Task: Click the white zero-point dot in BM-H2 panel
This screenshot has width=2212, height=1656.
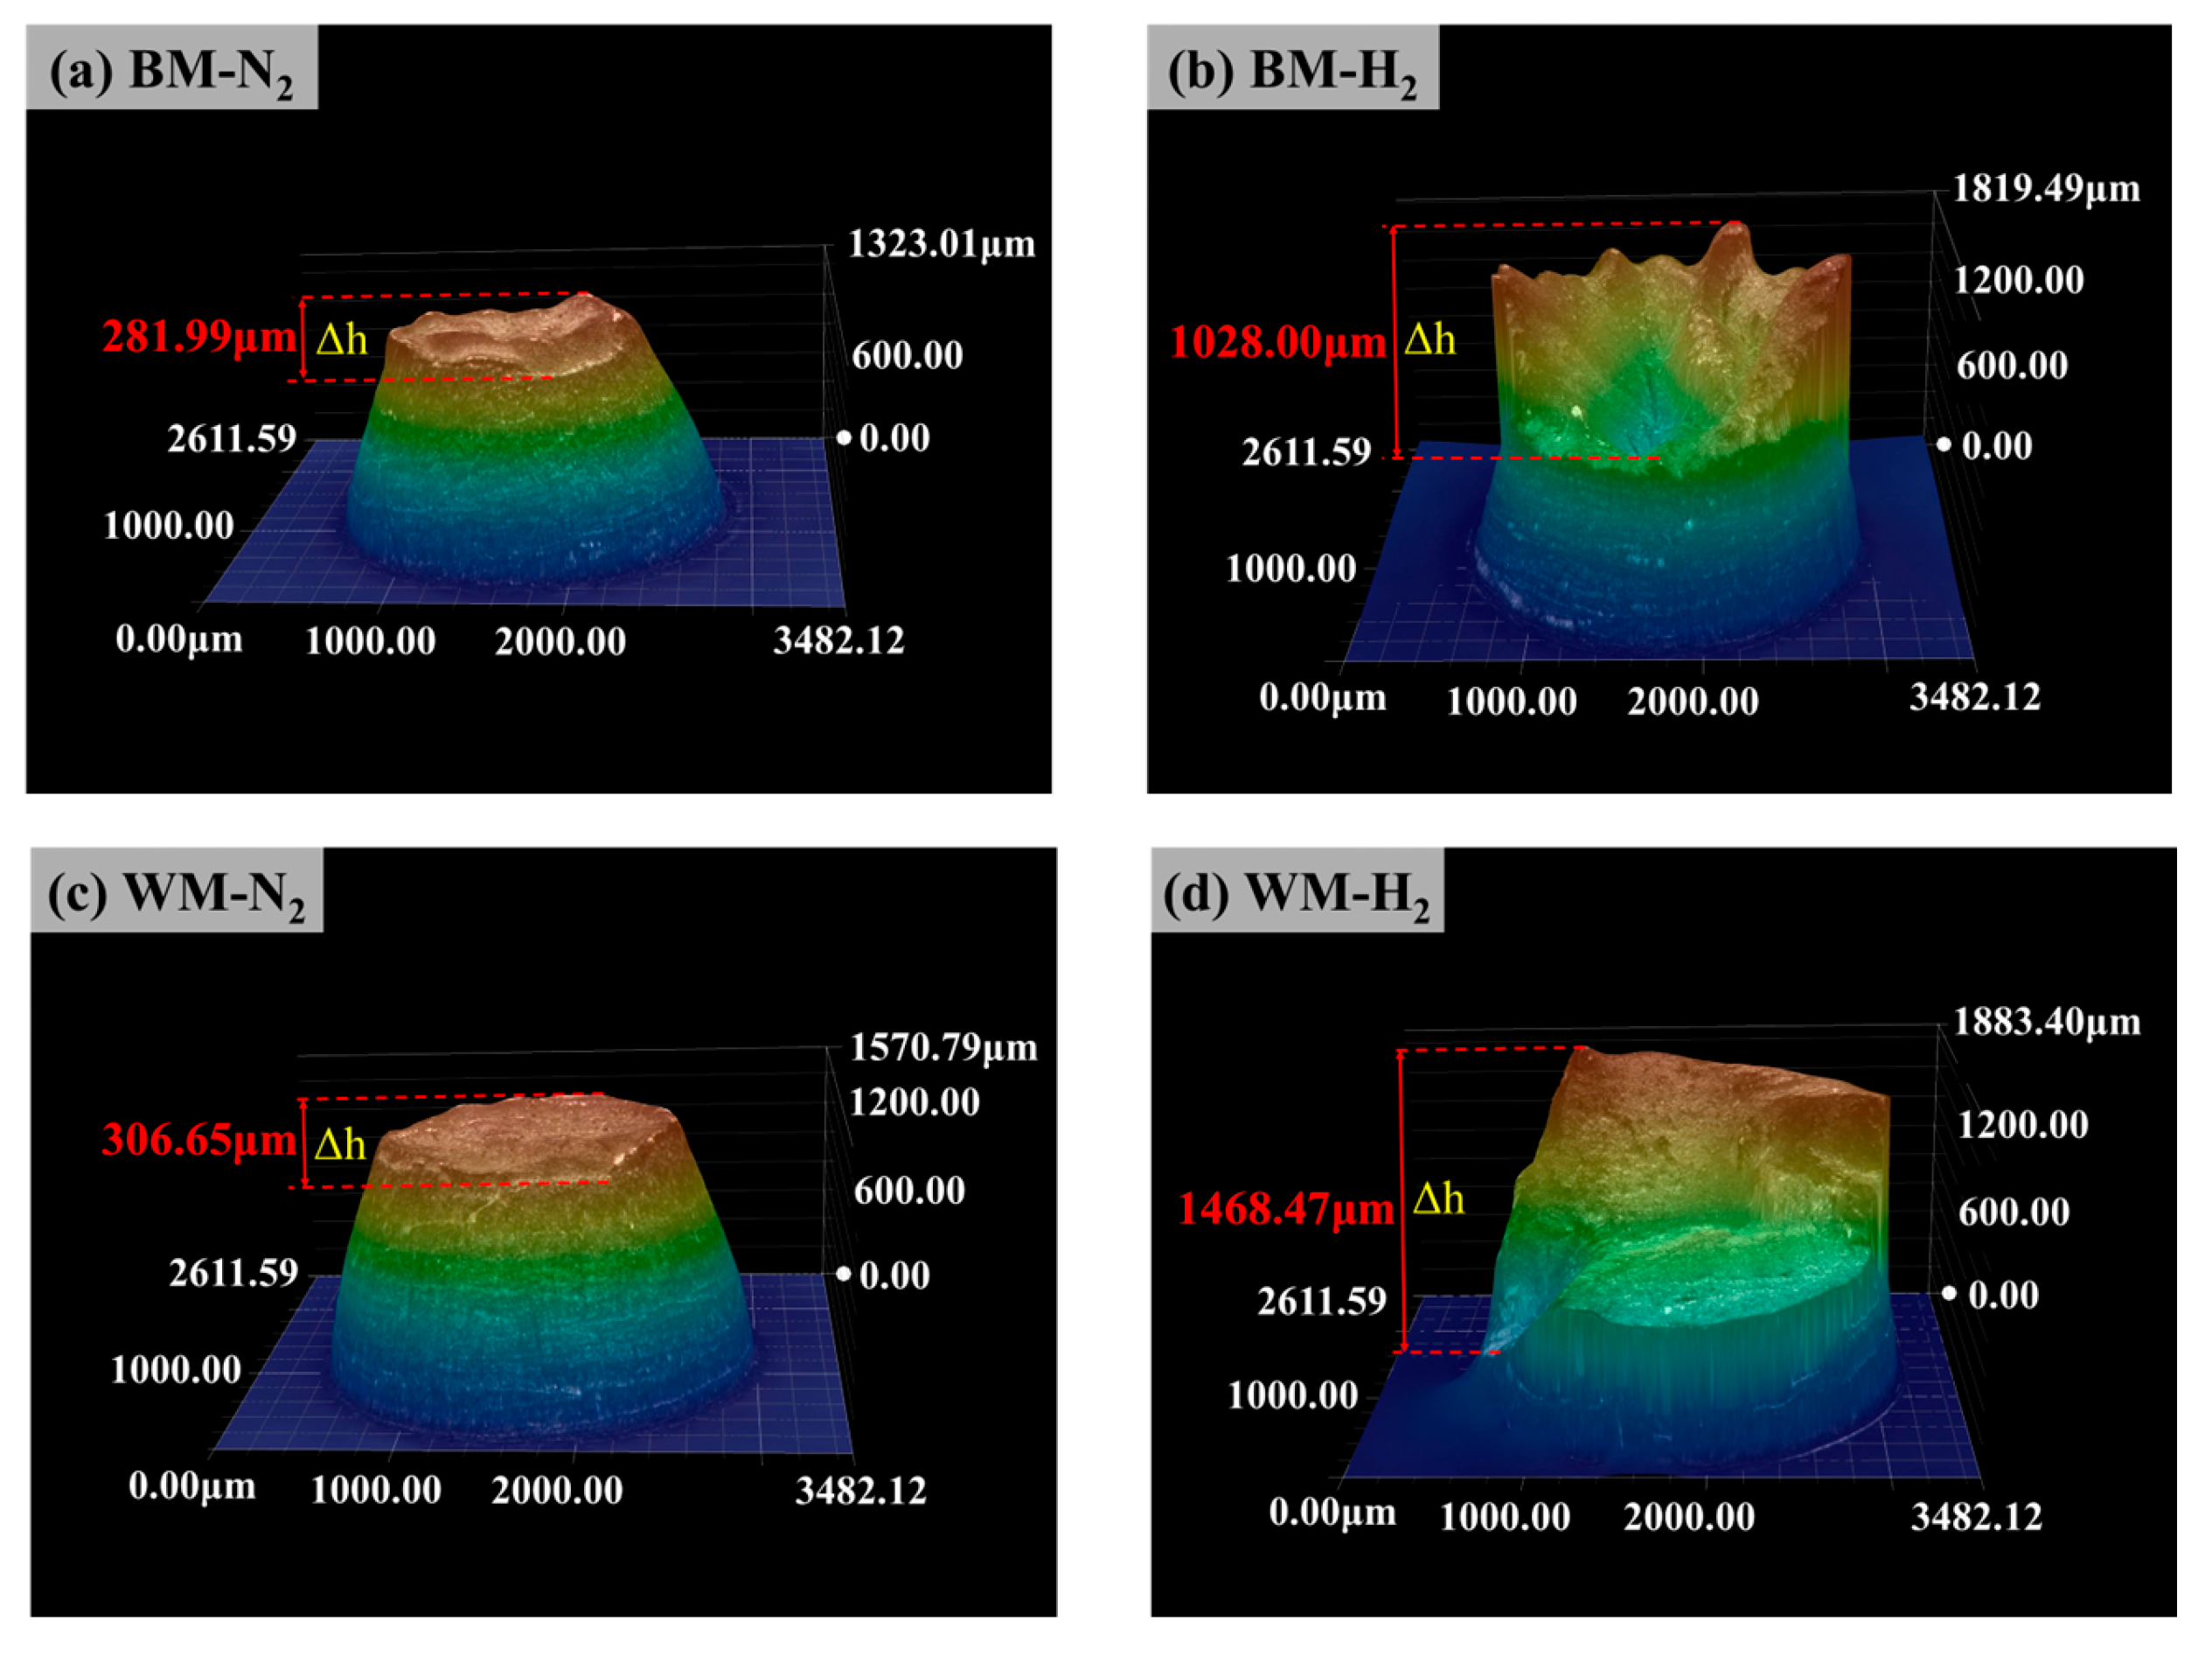Action: point(1943,444)
